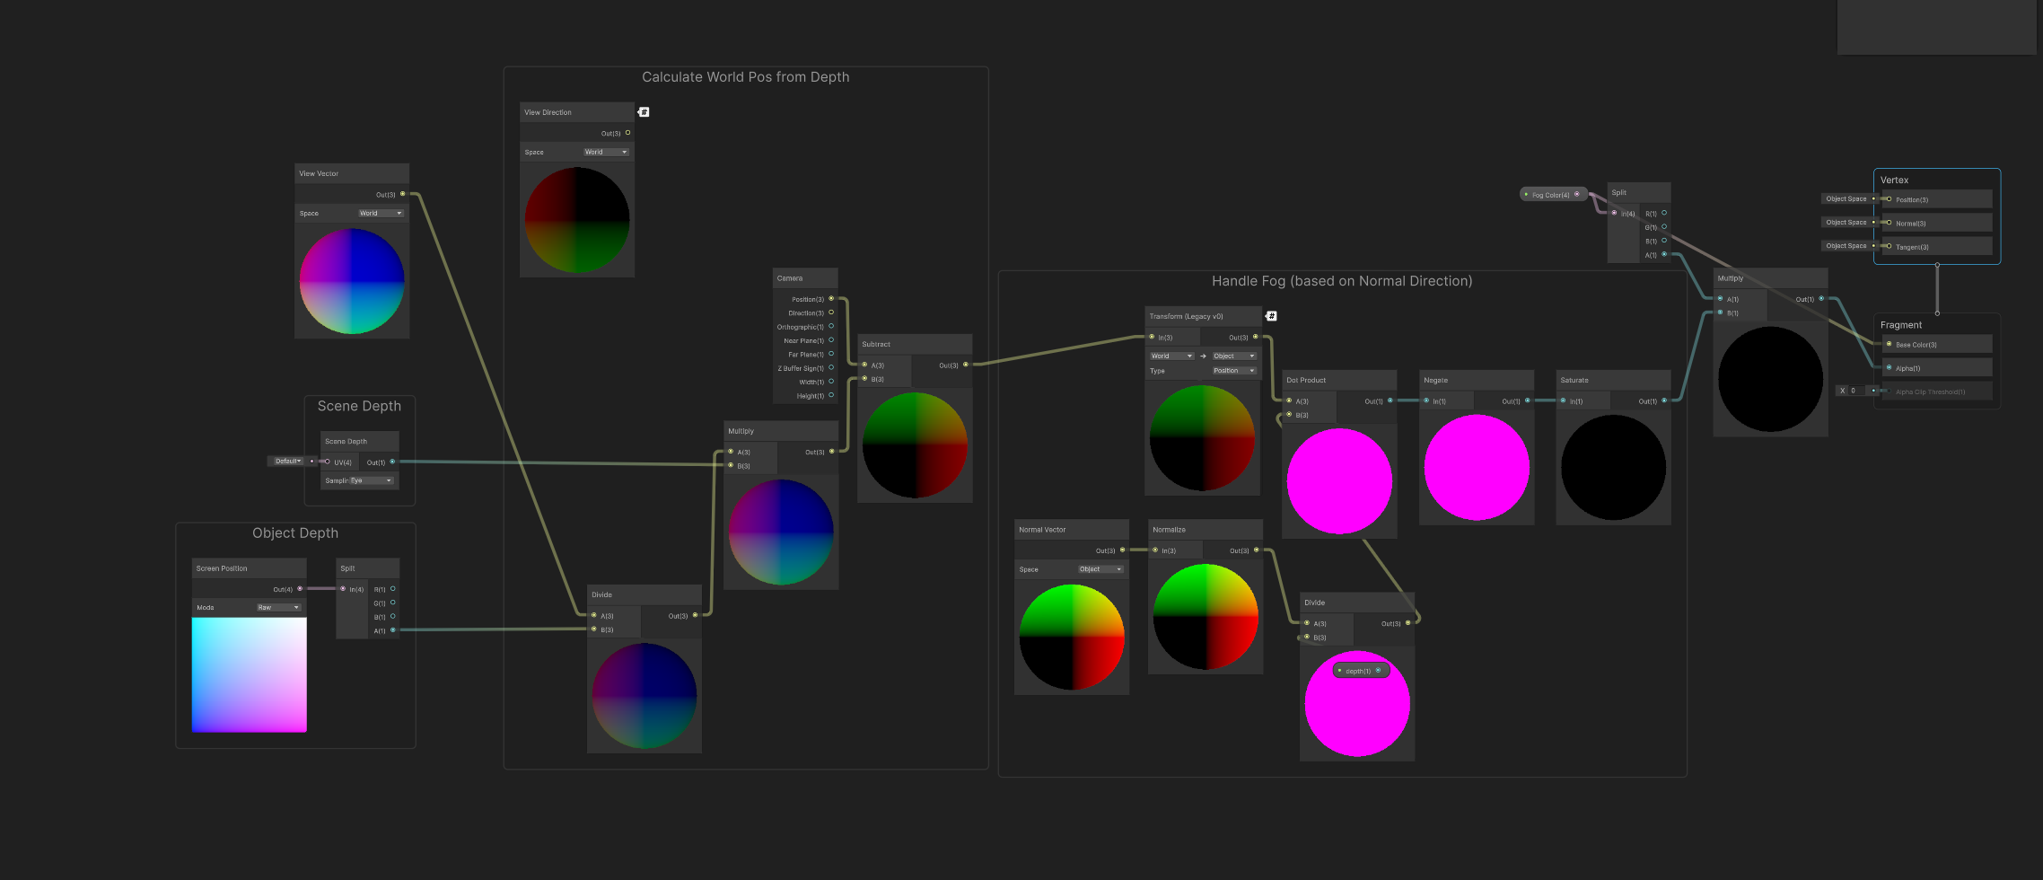Open the Type dropdown on Transform node

pos(1233,370)
